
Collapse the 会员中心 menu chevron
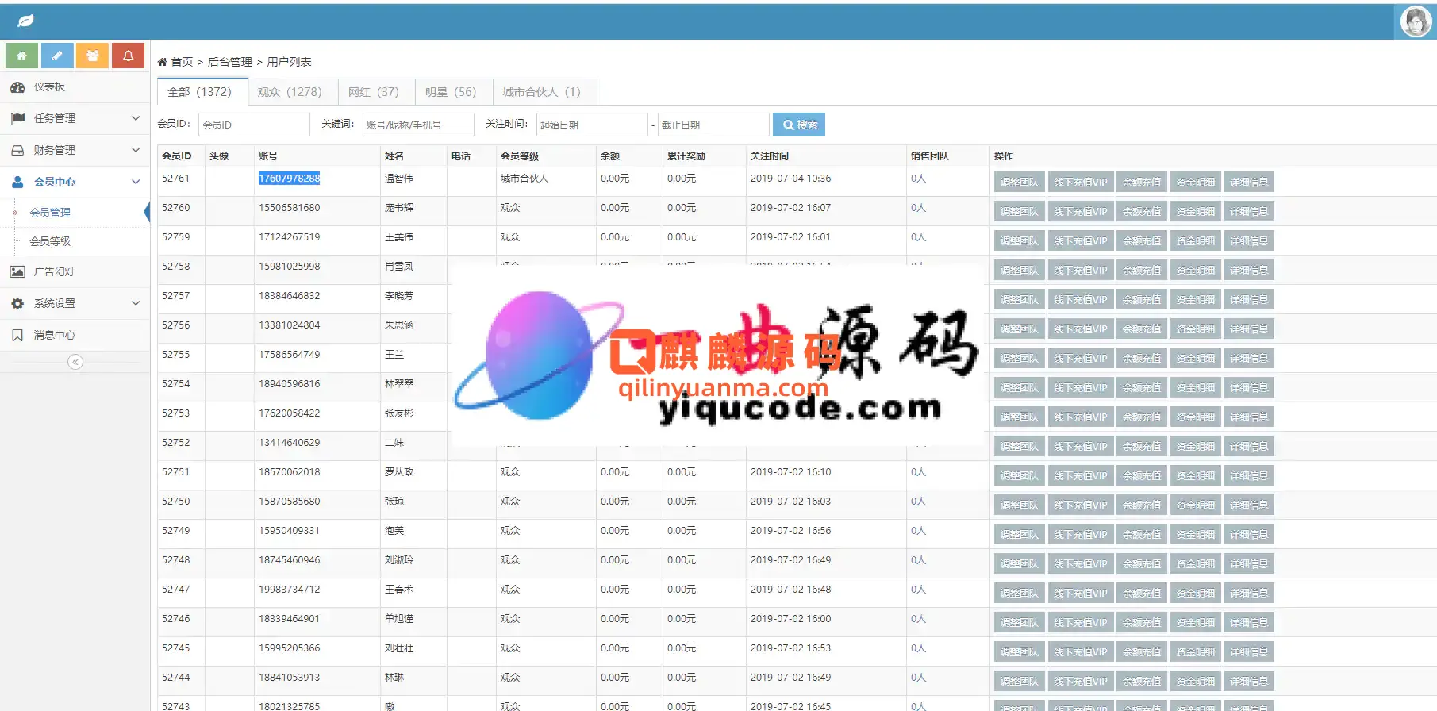[x=136, y=182]
